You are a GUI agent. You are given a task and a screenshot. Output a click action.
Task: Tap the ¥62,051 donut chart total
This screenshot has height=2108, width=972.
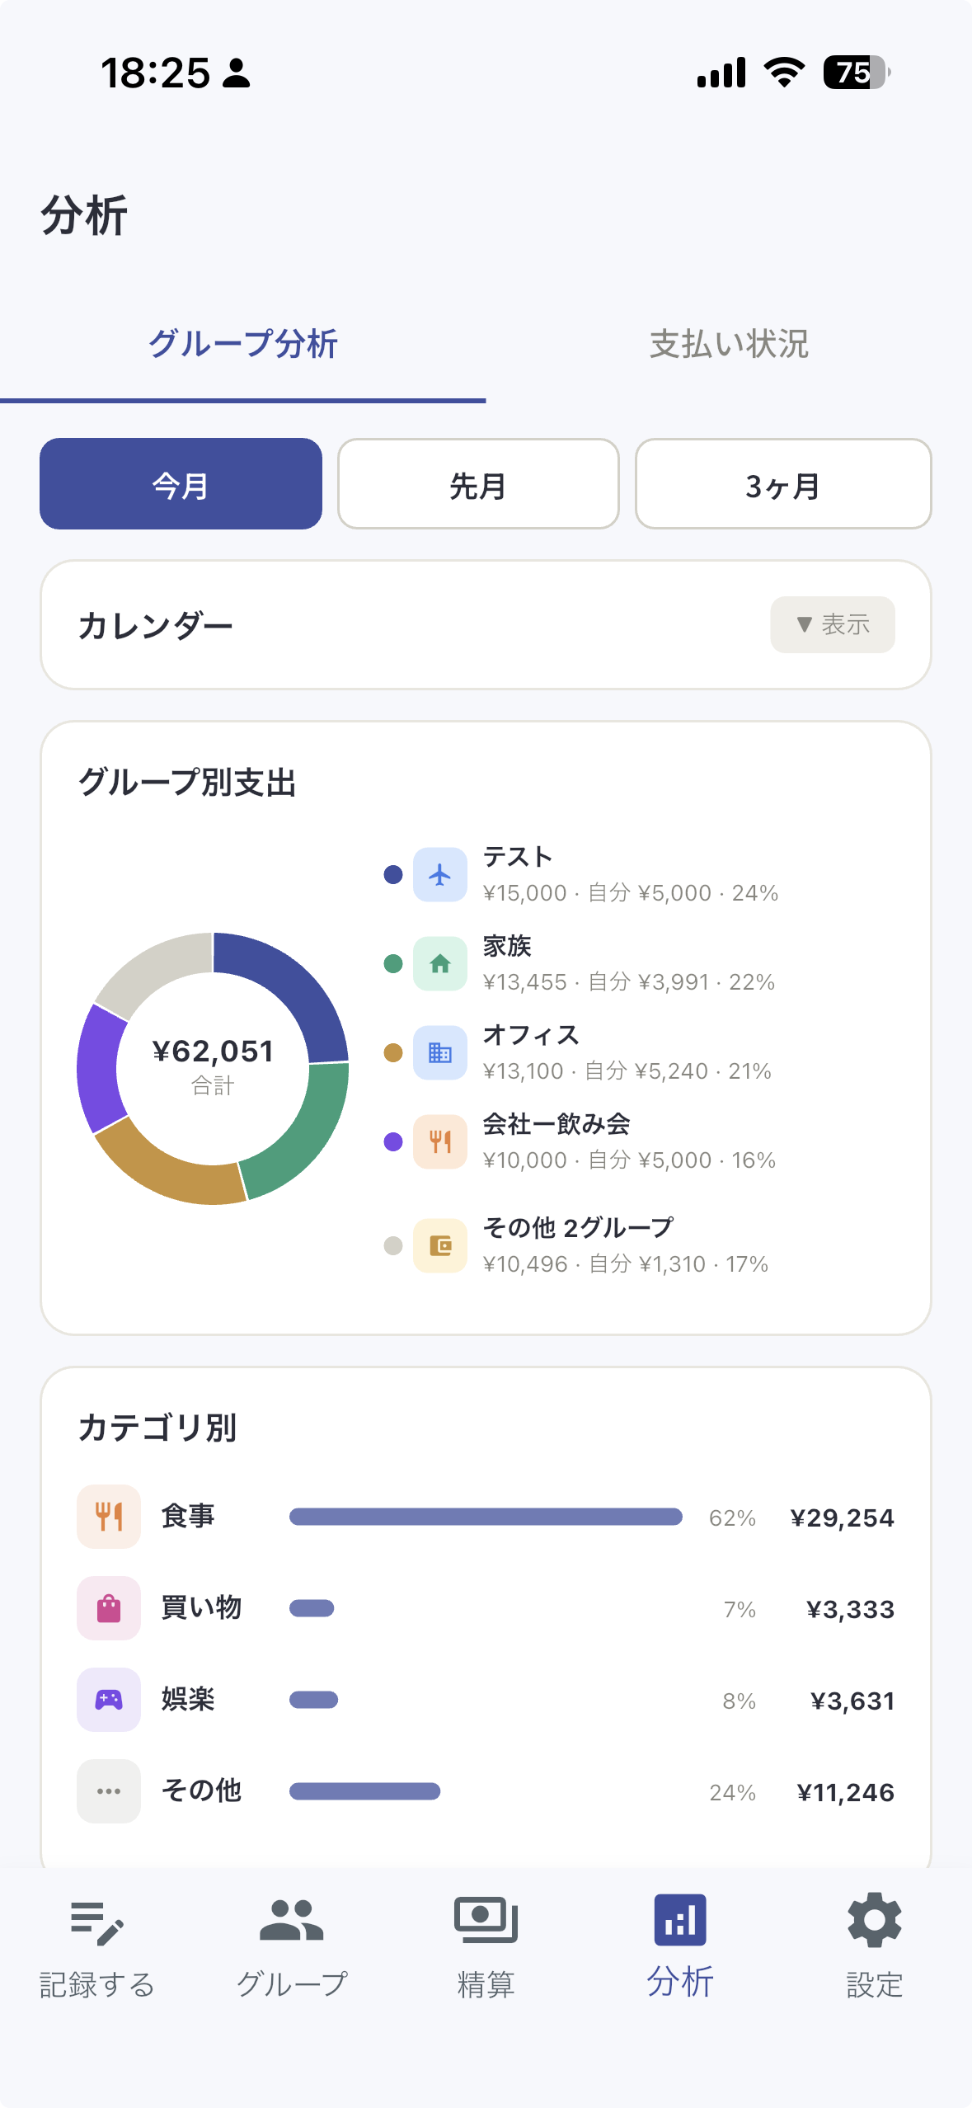click(213, 1053)
